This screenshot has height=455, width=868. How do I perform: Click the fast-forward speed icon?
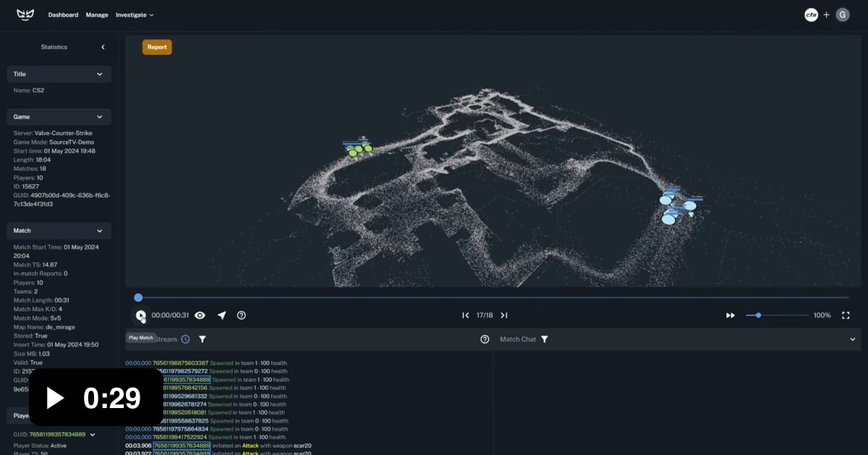pyautogui.click(x=731, y=316)
